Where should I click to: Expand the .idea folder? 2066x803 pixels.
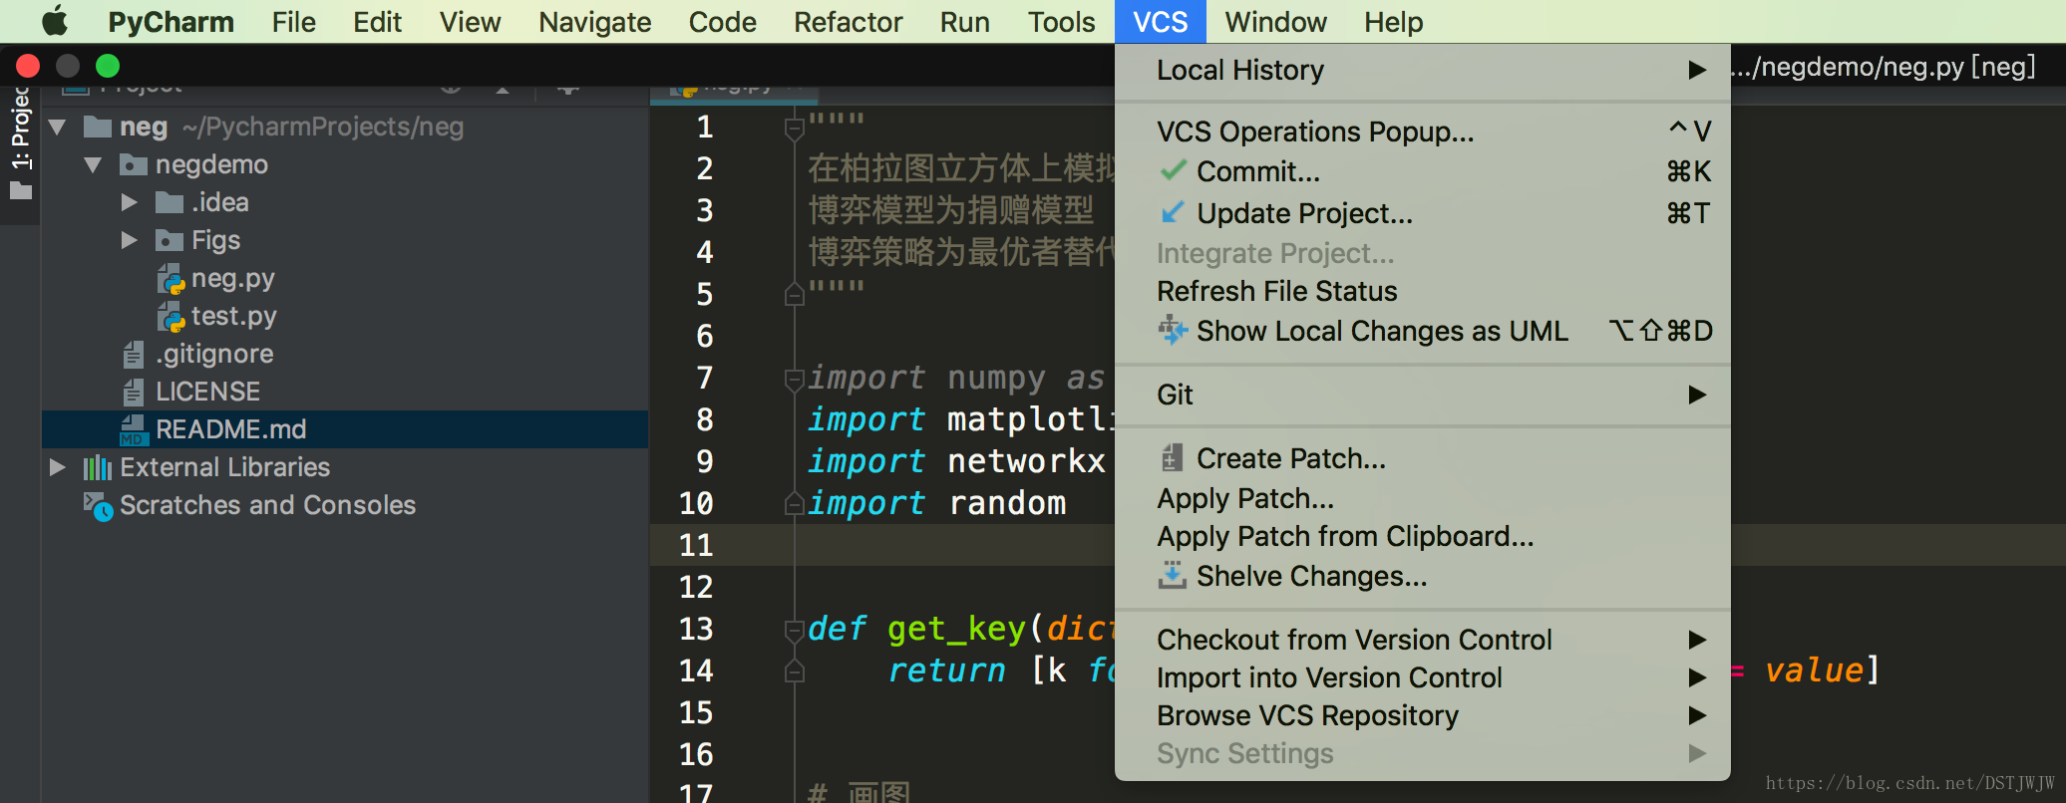[129, 202]
